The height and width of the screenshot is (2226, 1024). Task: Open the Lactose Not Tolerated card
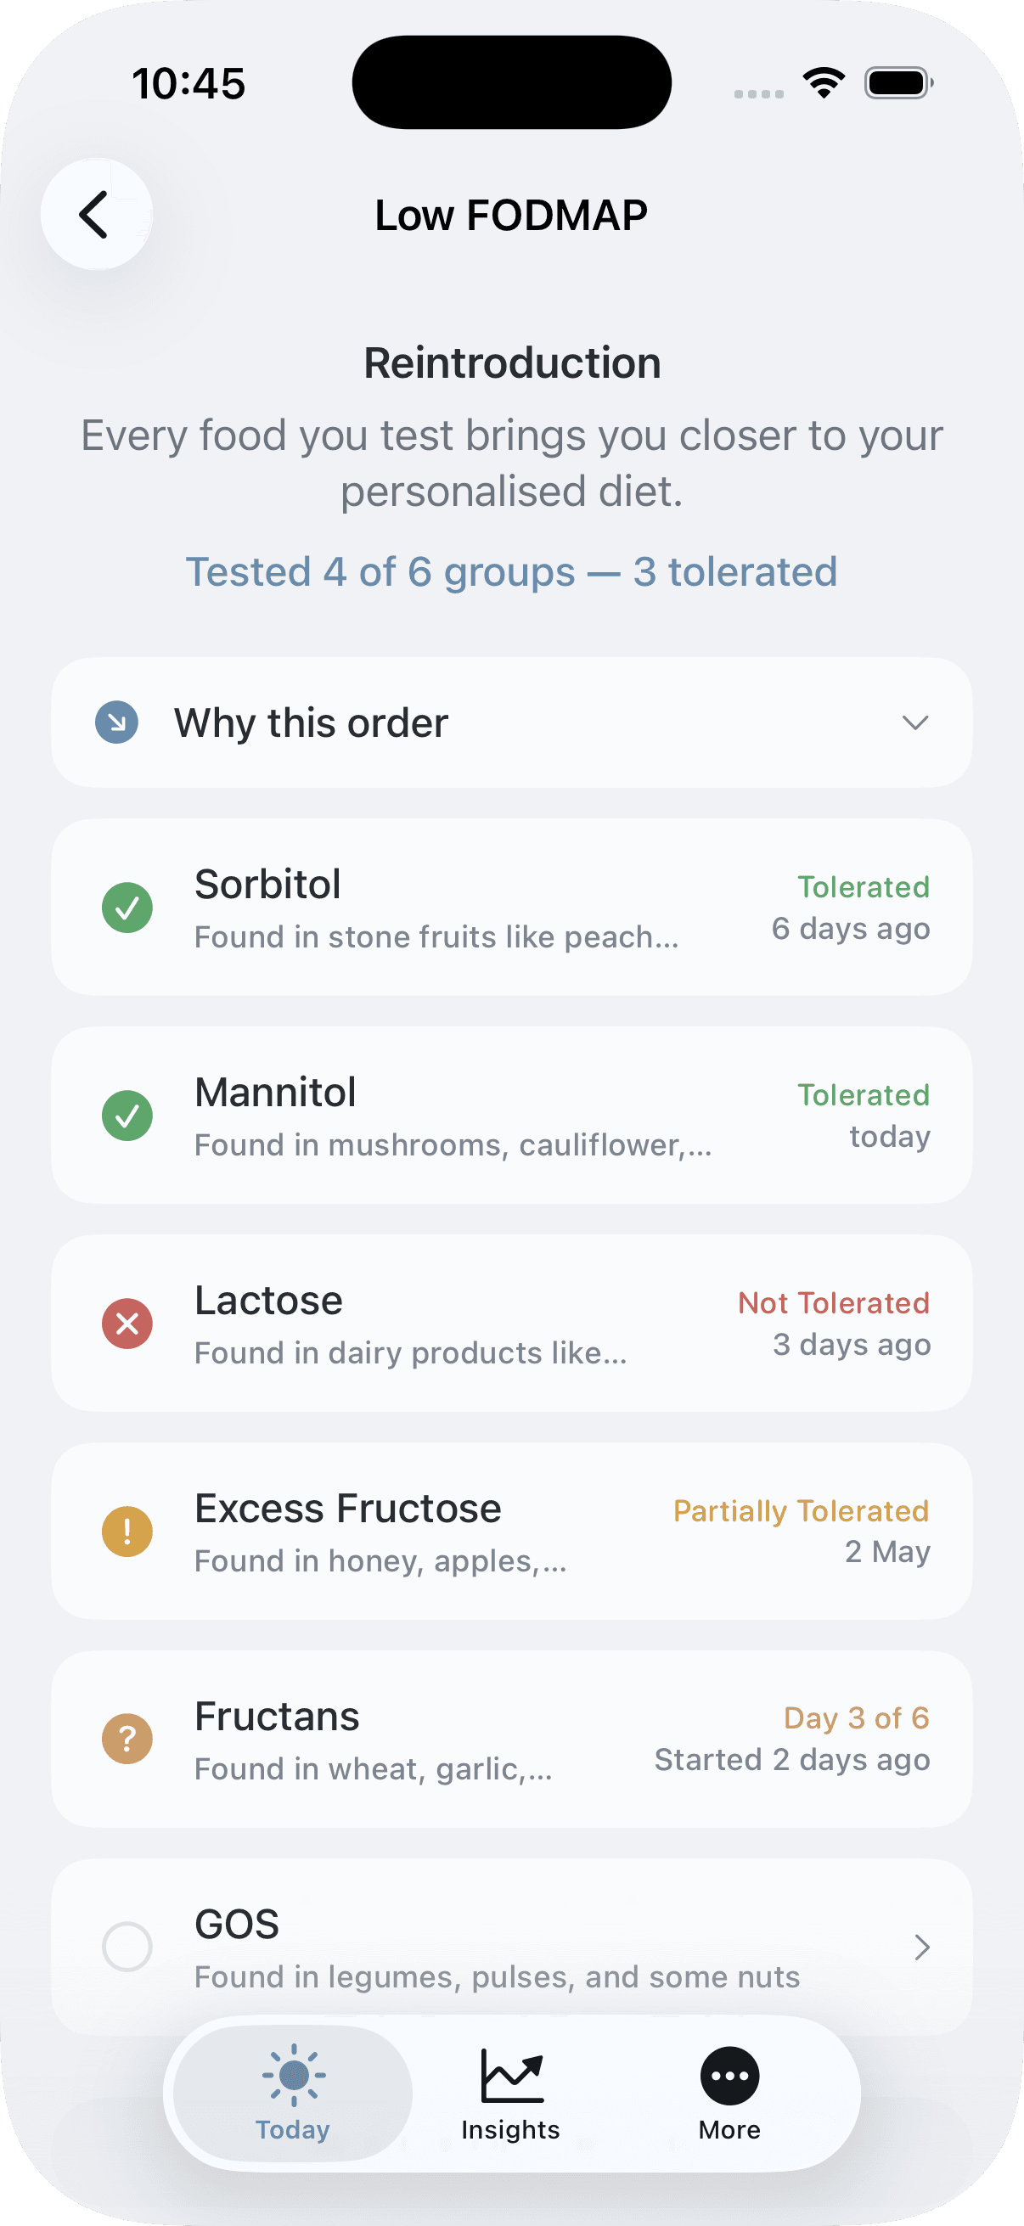(x=511, y=1324)
